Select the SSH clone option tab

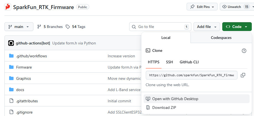[170, 62]
